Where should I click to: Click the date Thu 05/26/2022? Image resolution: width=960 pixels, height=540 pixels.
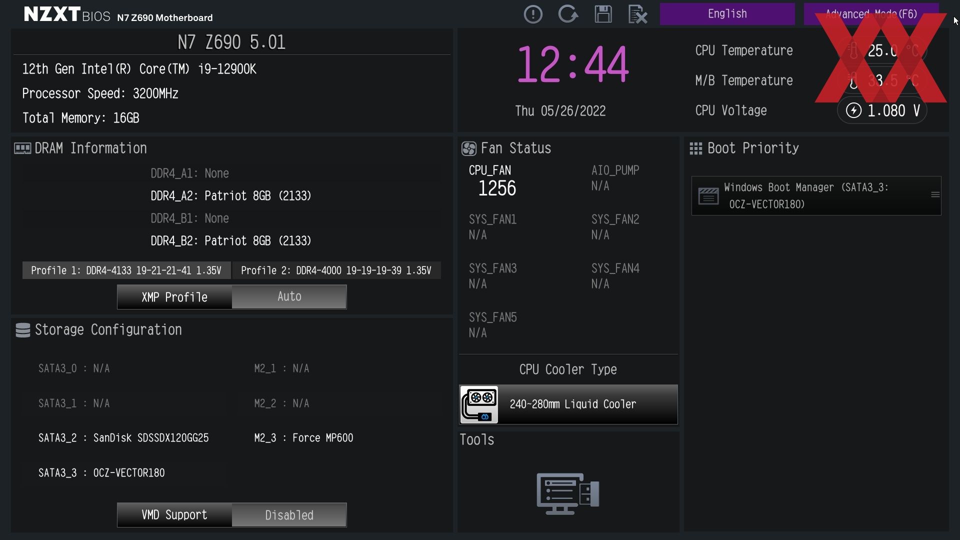[x=560, y=111]
